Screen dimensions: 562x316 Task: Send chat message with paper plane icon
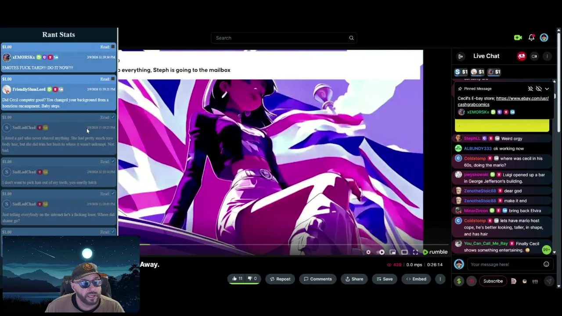(x=549, y=281)
